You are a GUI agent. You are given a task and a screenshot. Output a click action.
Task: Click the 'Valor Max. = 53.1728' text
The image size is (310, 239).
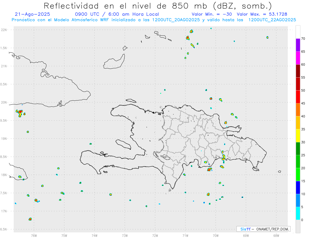pyautogui.click(x=262, y=14)
